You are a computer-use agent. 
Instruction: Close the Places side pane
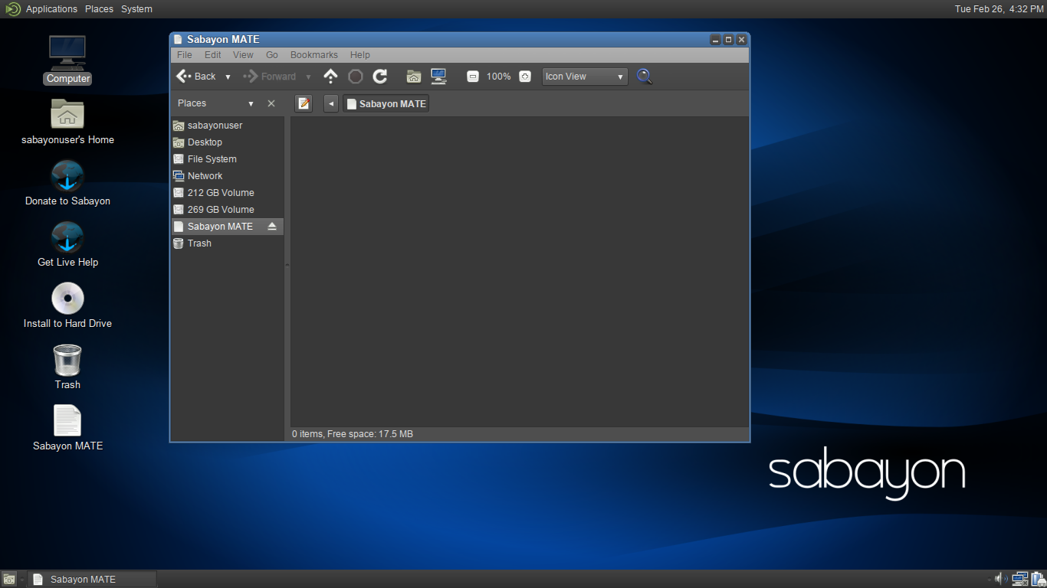(271, 103)
